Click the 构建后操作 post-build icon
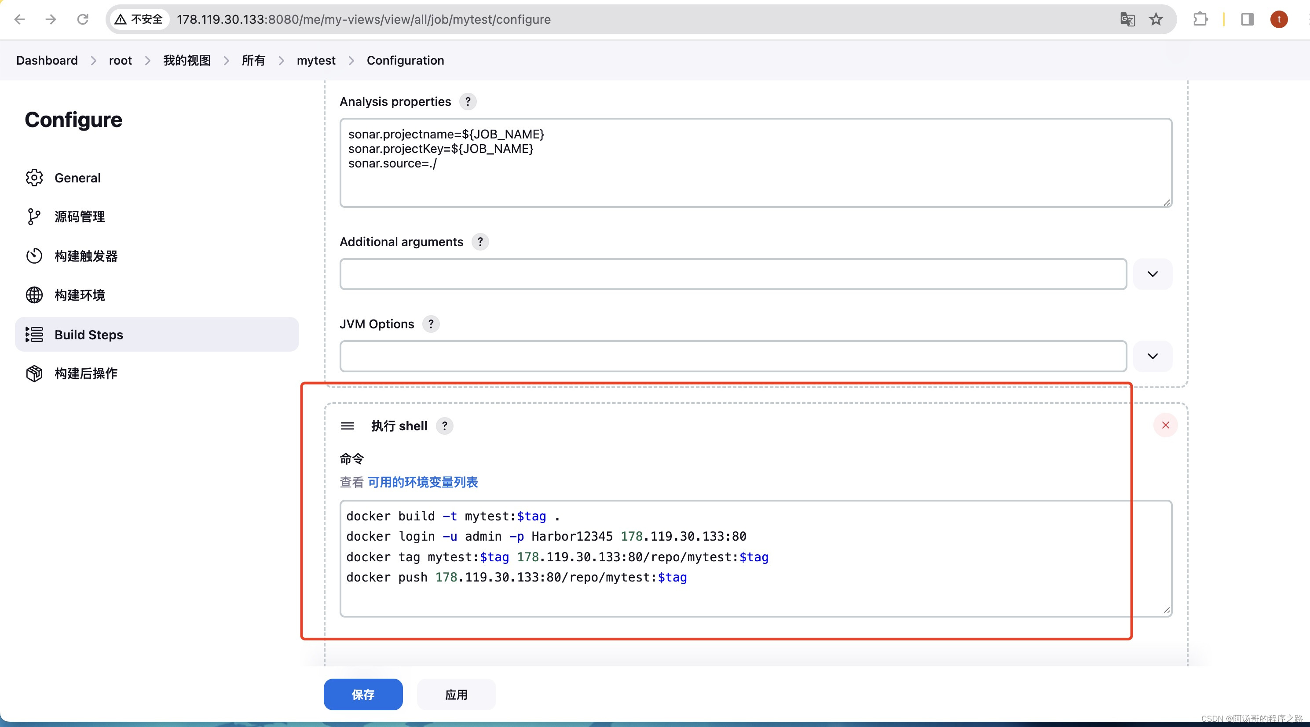The width and height of the screenshot is (1310, 727). coord(34,373)
